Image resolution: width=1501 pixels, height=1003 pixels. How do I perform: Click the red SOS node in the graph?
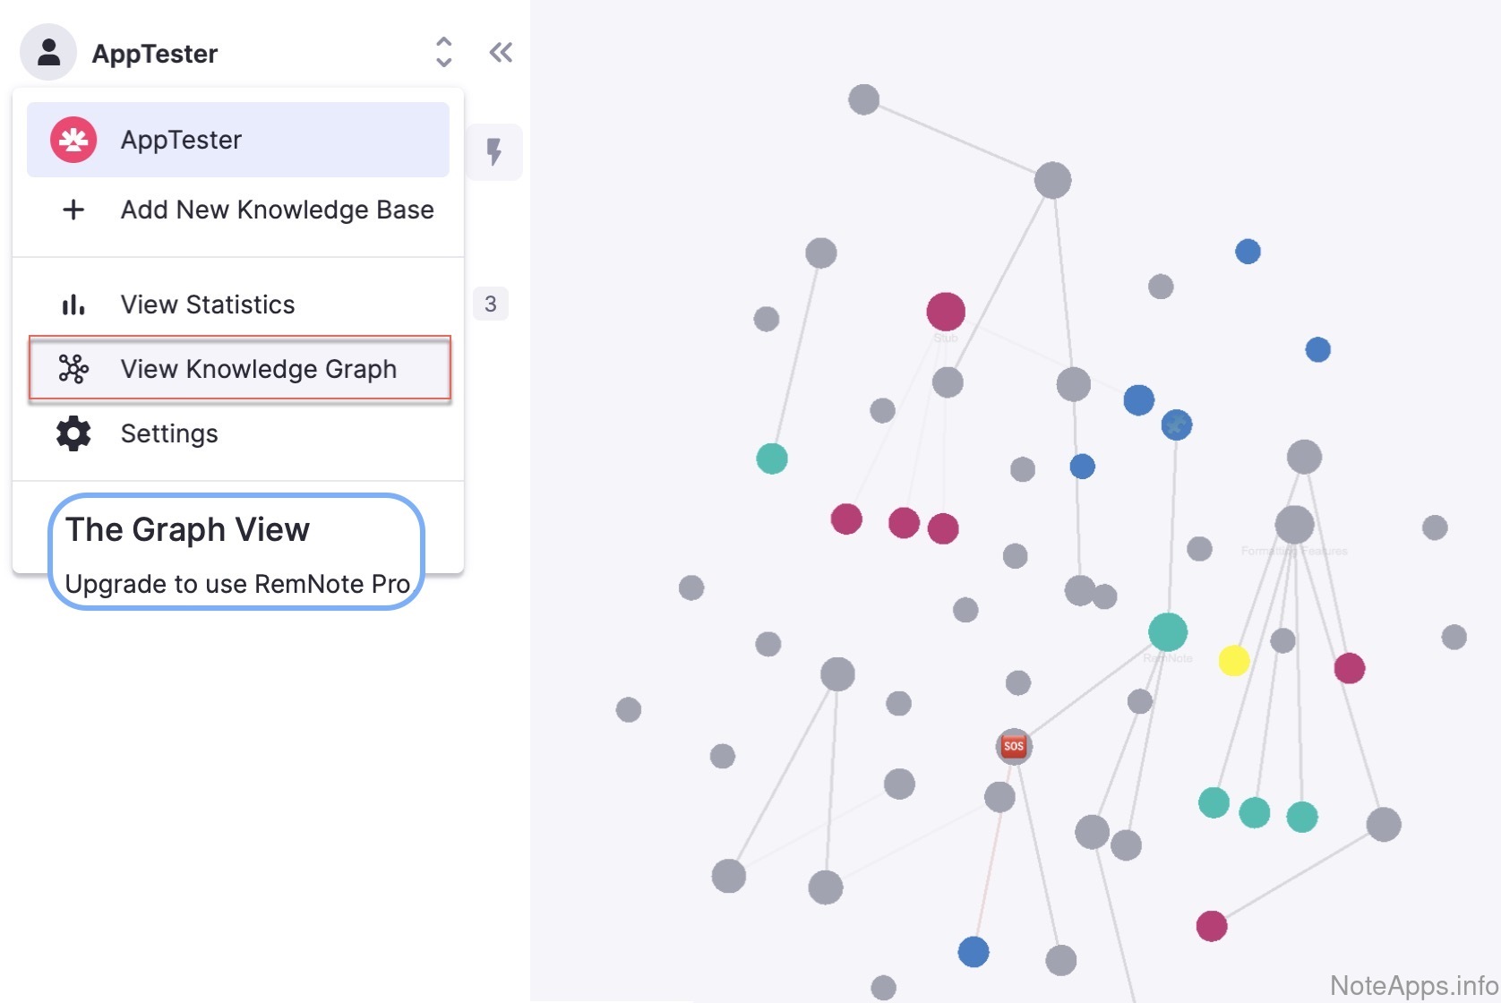[x=1014, y=746]
